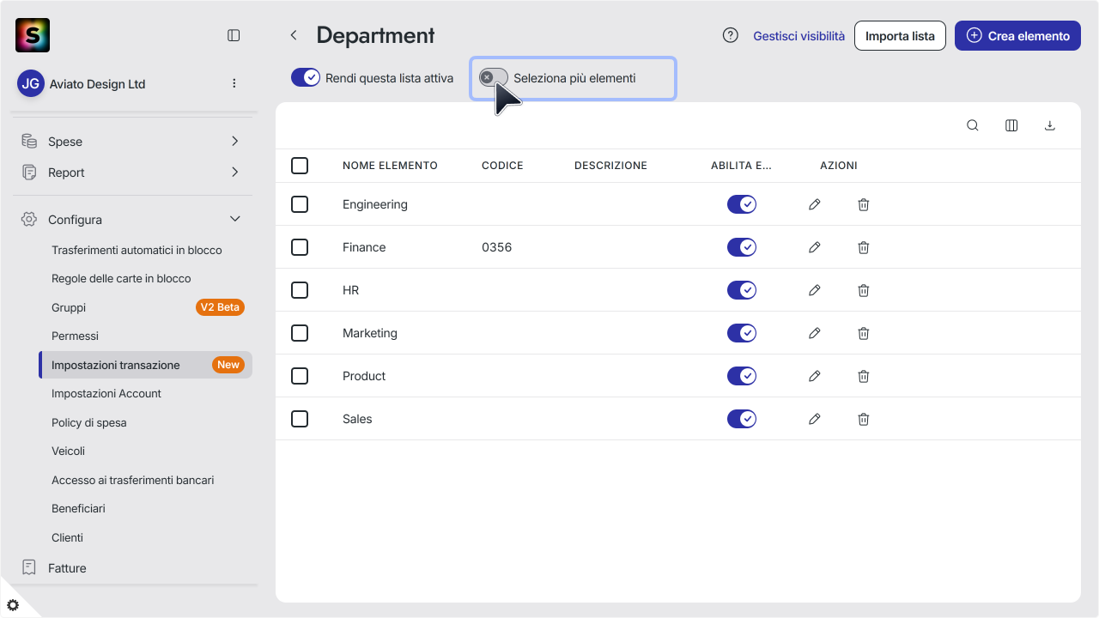Open the column settings icon
This screenshot has width=1099, height=618.
(1011, 125)
